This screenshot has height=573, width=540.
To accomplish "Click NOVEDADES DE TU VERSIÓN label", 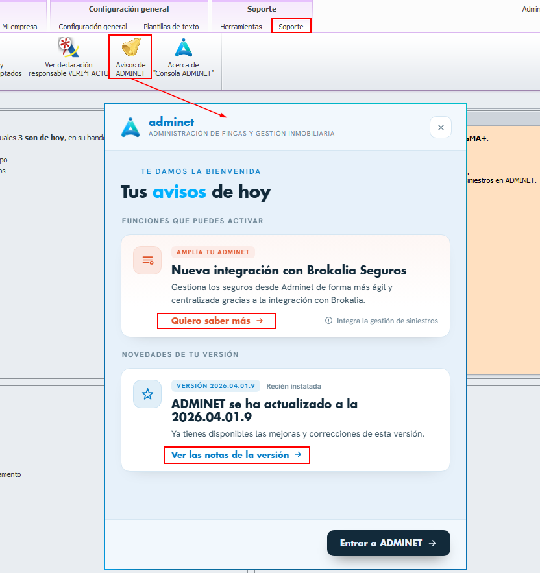I will coord(180,354).
